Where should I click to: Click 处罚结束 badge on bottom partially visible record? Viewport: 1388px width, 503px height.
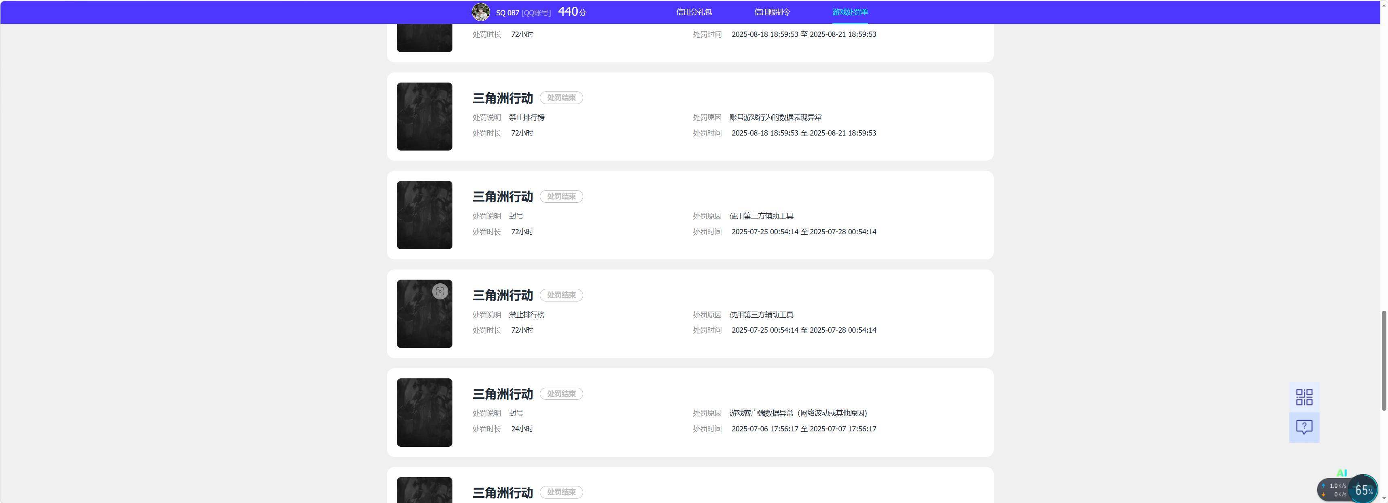point(561,492)
